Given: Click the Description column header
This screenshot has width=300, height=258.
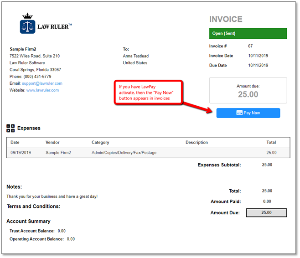Looking at the screenshot, I should (x=197, y=143).
